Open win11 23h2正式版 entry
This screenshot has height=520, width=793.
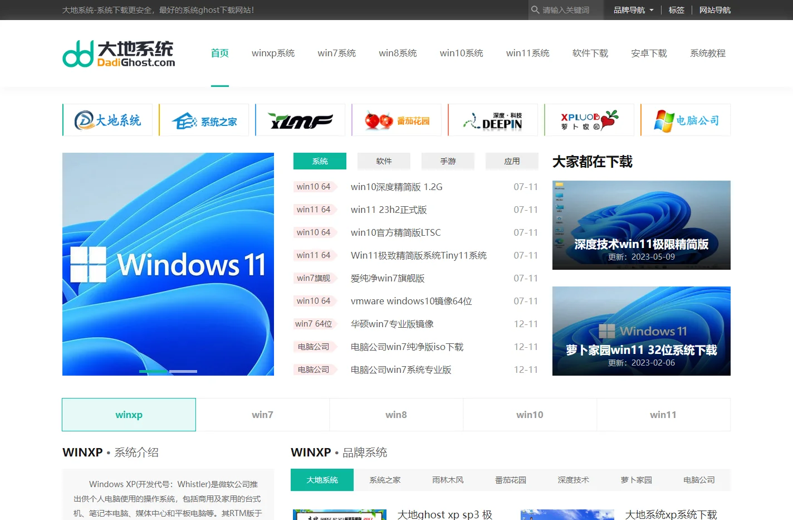point(389,210)
